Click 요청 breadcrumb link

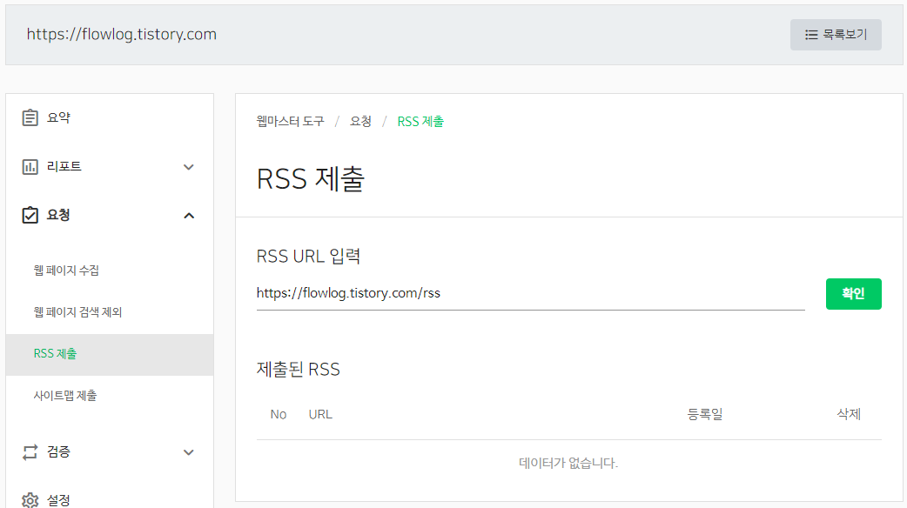pos(360,122)
